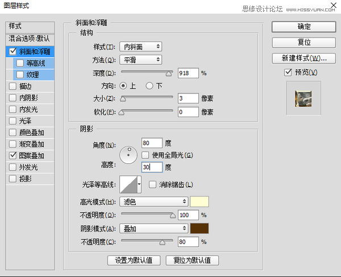Viewport: 341px width, 277px height.
Task: Enable the 渐变叠加 checkbox
Action: coord(13,144)
